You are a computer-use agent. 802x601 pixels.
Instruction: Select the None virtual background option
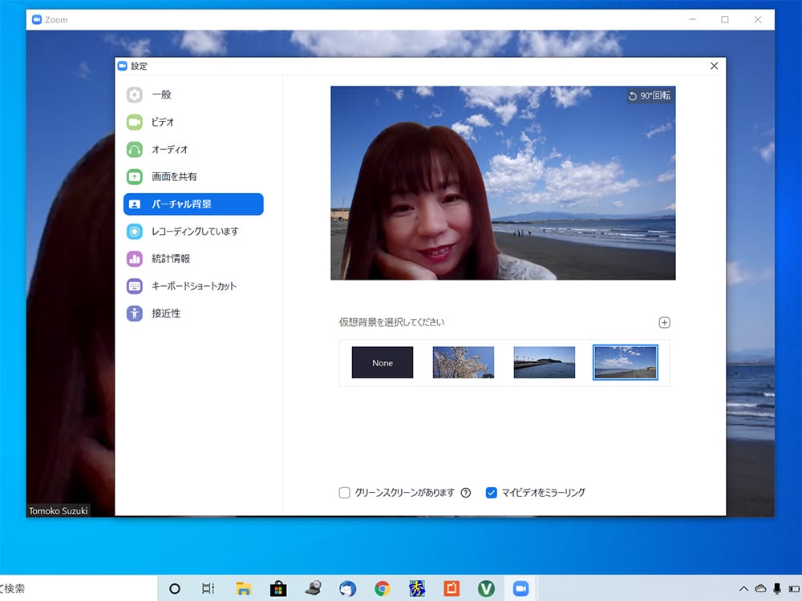click(x=383, y=362)
